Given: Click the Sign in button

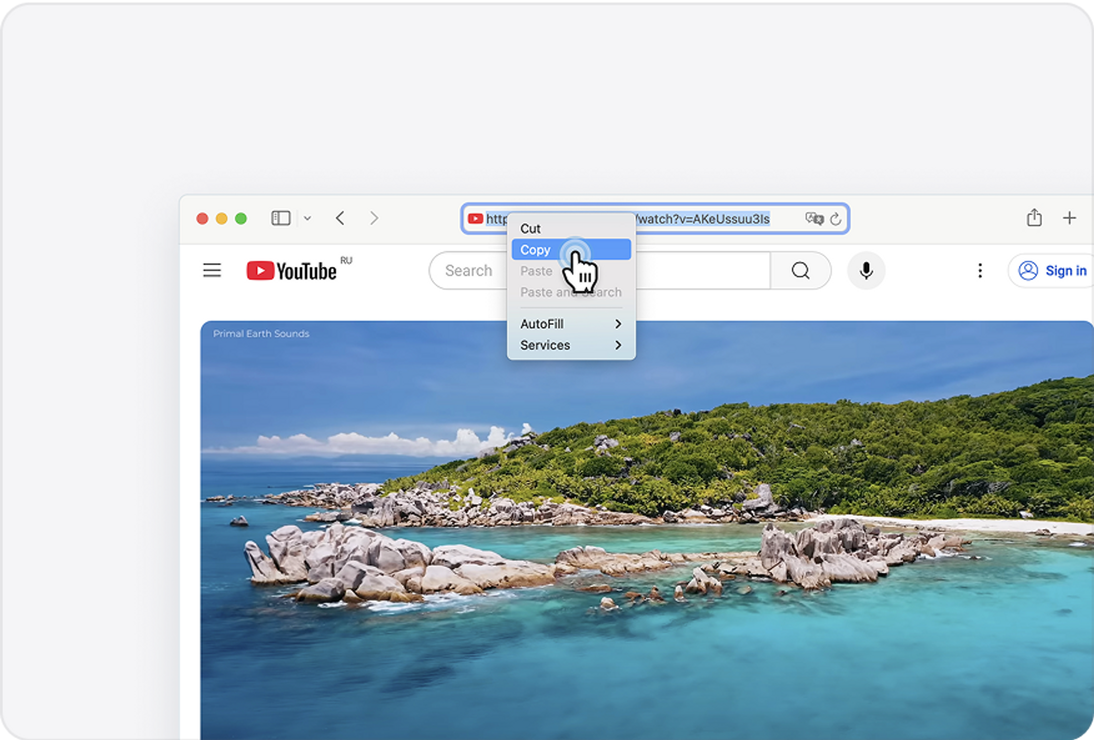Looking at the screenshot, I should (x=1053, y=271).
